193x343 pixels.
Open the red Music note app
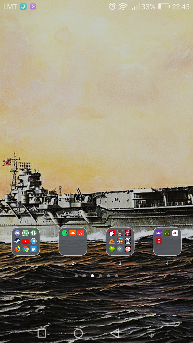[81, 233]
